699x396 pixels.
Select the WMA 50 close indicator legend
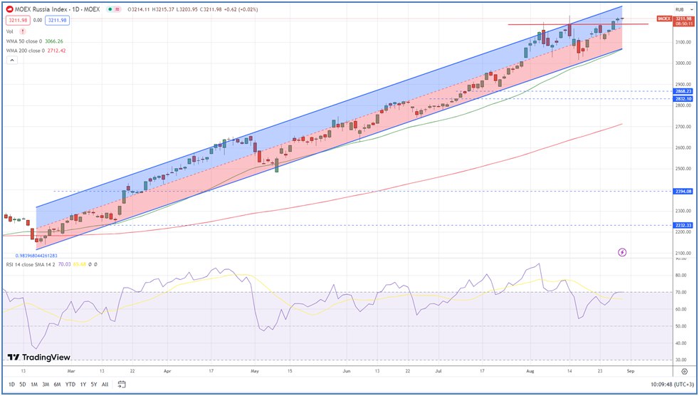coord(25,41)
